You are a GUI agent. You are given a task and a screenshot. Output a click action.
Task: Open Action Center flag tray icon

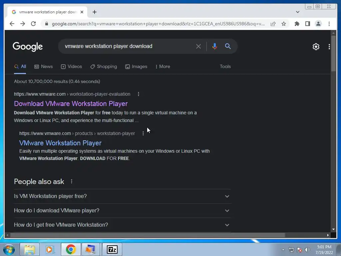[299, 250]
